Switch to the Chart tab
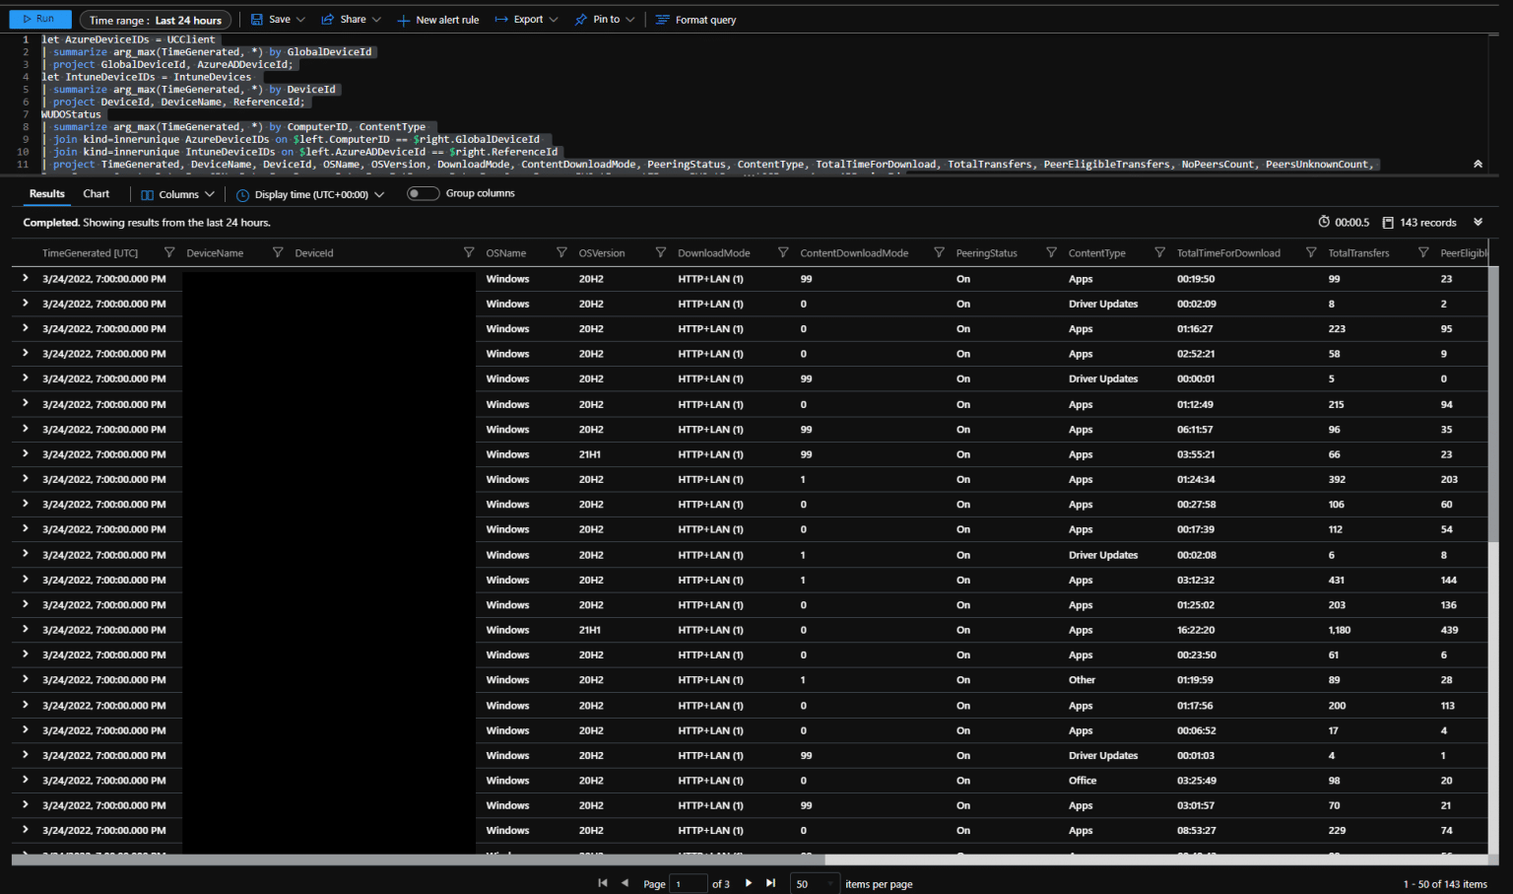 pos(97,194)
